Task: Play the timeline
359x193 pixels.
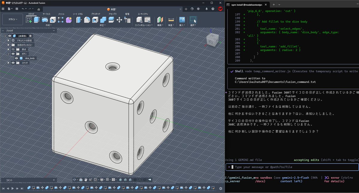Action: click(x=13, y=188)
